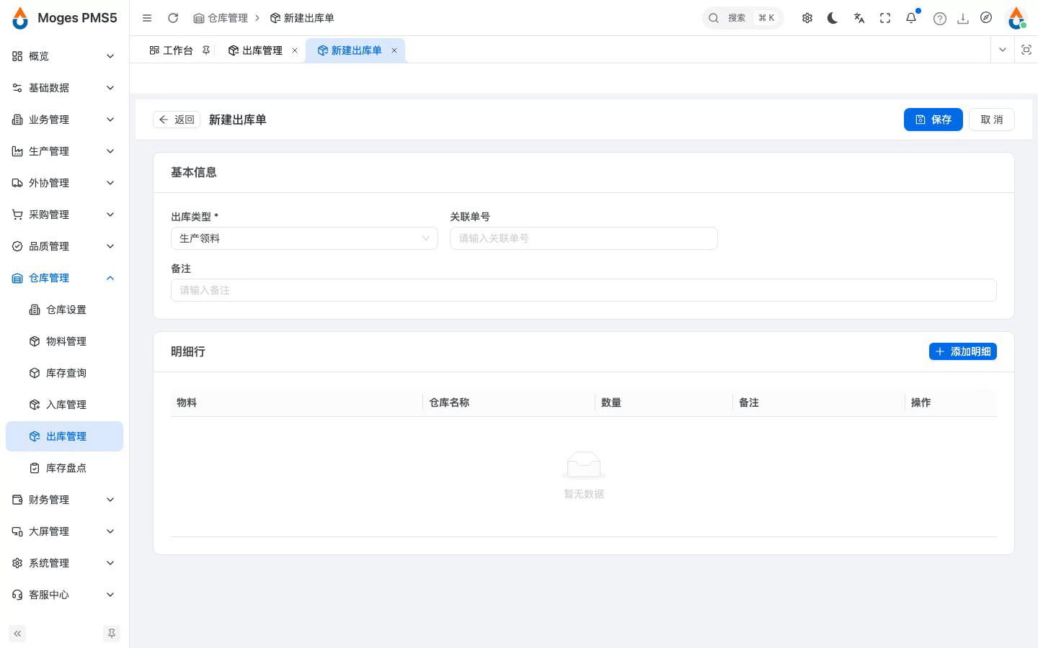
Task: Select 出库管理 in sidebar
Action: pos(63,436)
